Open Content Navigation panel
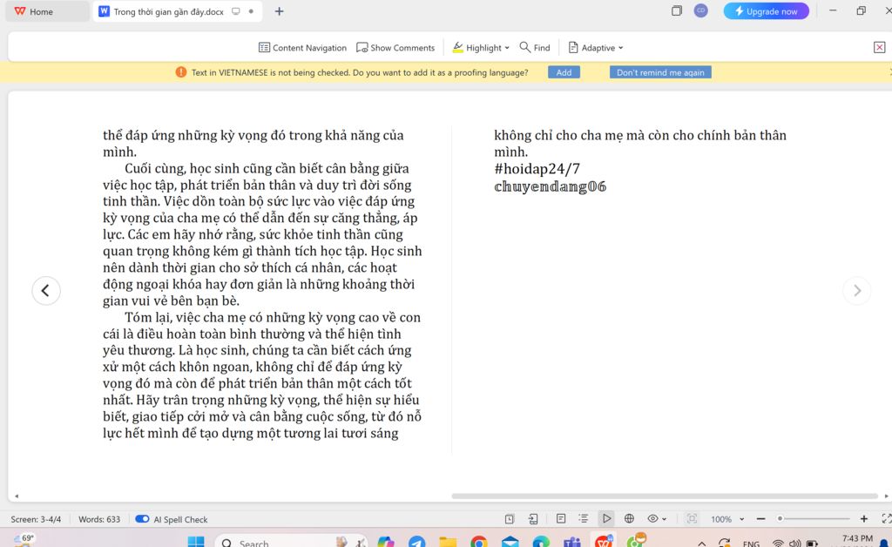This screenshot has height=547, width=892. 302,48
